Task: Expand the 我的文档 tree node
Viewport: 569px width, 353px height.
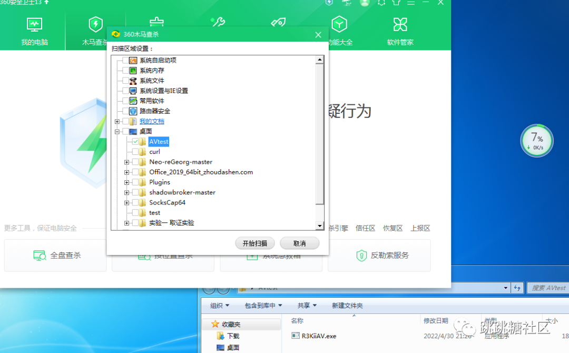Action: [117, 122]
